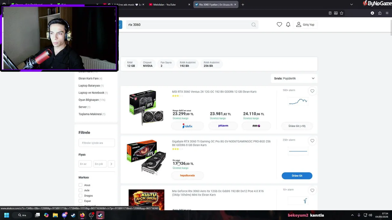
Task: Open the Windows Start menu
Action: (x=6, y=215)
